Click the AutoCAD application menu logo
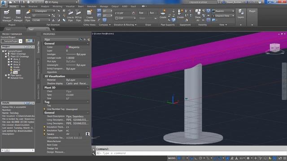 click(x=4, y=3)
